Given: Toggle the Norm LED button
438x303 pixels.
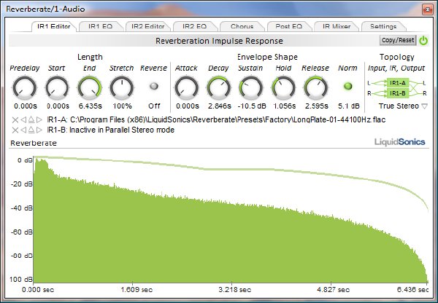Looking at the screenshot, I should point(348,86).
